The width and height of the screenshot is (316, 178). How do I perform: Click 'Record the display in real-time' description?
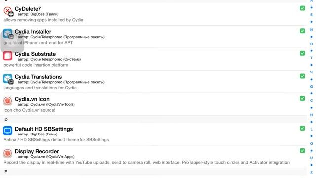coord(147,163)
